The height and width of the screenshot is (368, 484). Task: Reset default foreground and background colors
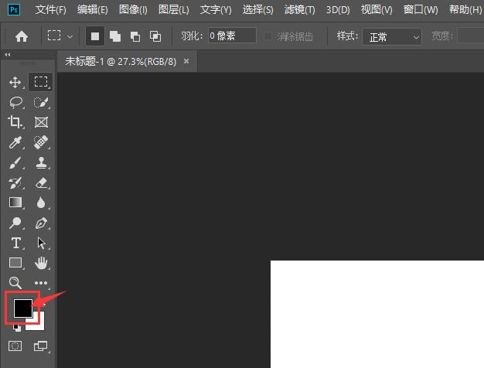(17, 328)
